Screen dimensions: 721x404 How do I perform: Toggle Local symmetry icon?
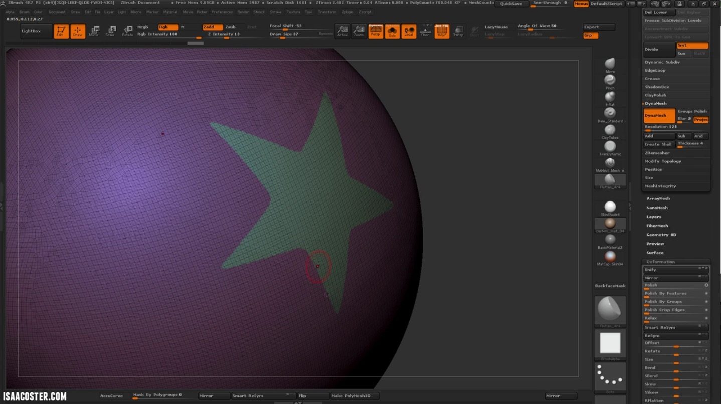409,31
